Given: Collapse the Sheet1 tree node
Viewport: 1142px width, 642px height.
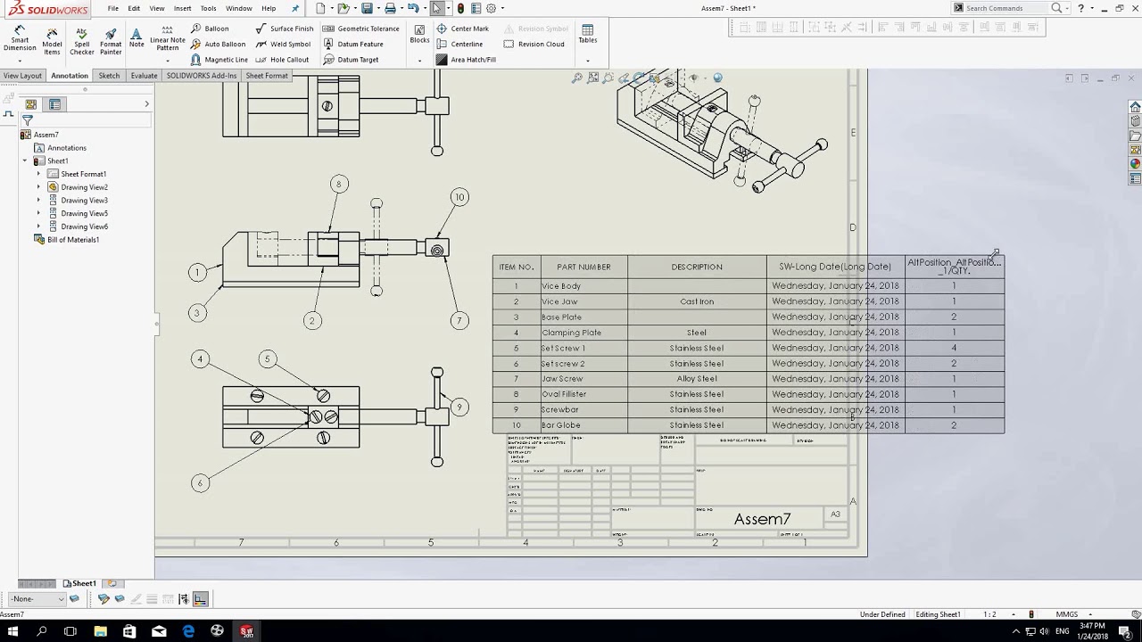Looking at the screenshot, I should tap(25, 160).
